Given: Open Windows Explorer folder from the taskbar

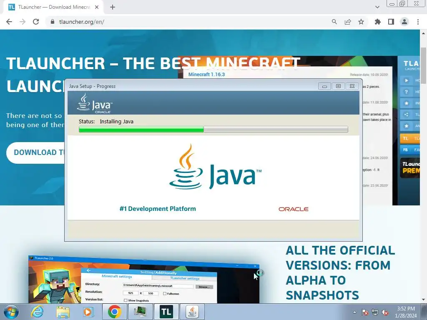Looking at the screenshot, I should point(63,312).
